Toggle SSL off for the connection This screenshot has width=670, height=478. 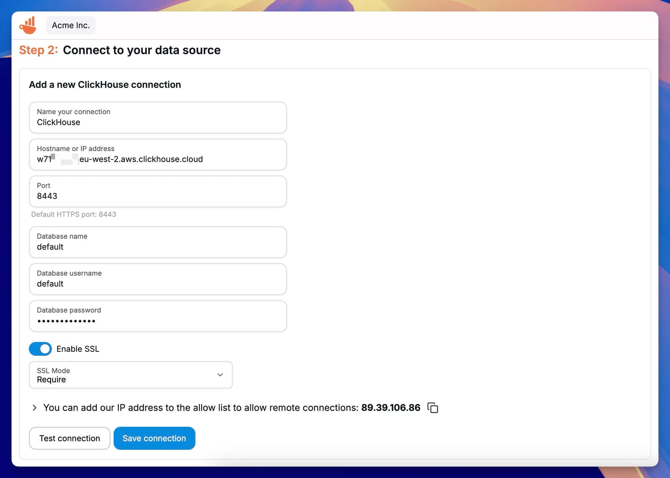pos(40,349)
